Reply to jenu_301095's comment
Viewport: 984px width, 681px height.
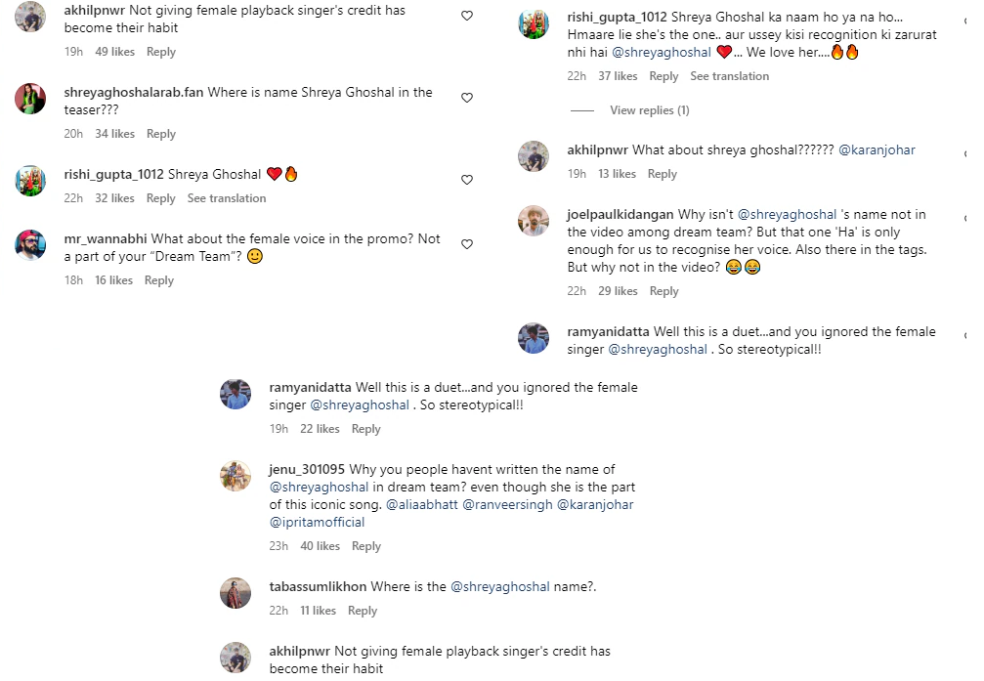366,546
